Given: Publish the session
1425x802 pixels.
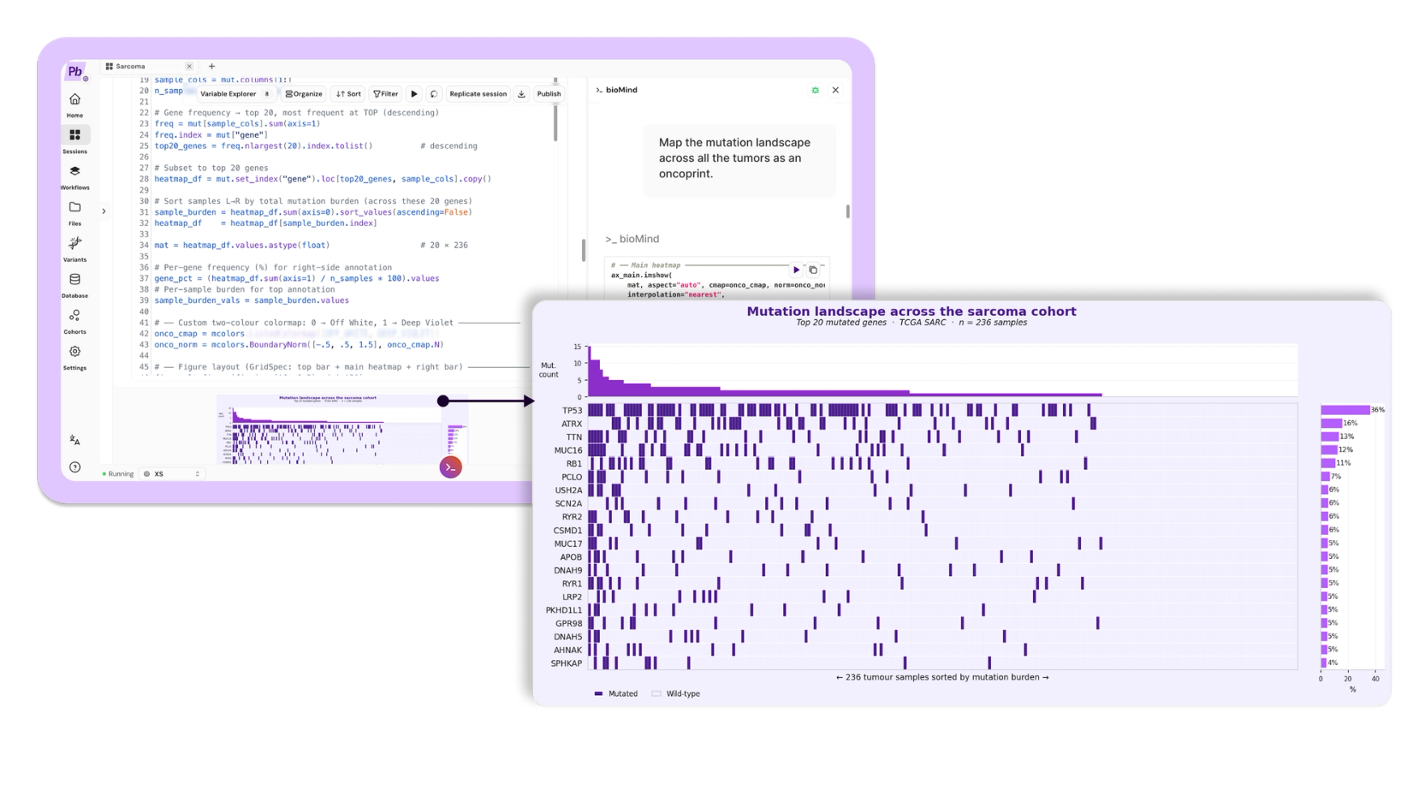Looking at the screenshot, I should (x=549, y=94).
